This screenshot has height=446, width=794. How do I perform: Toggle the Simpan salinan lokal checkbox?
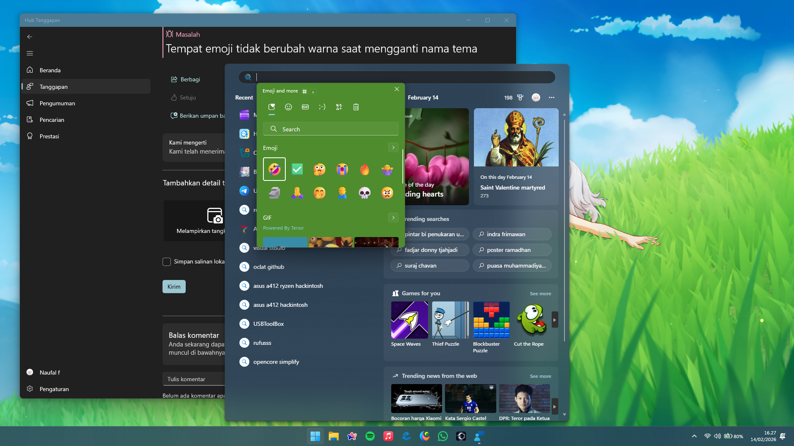click(167, 261)
